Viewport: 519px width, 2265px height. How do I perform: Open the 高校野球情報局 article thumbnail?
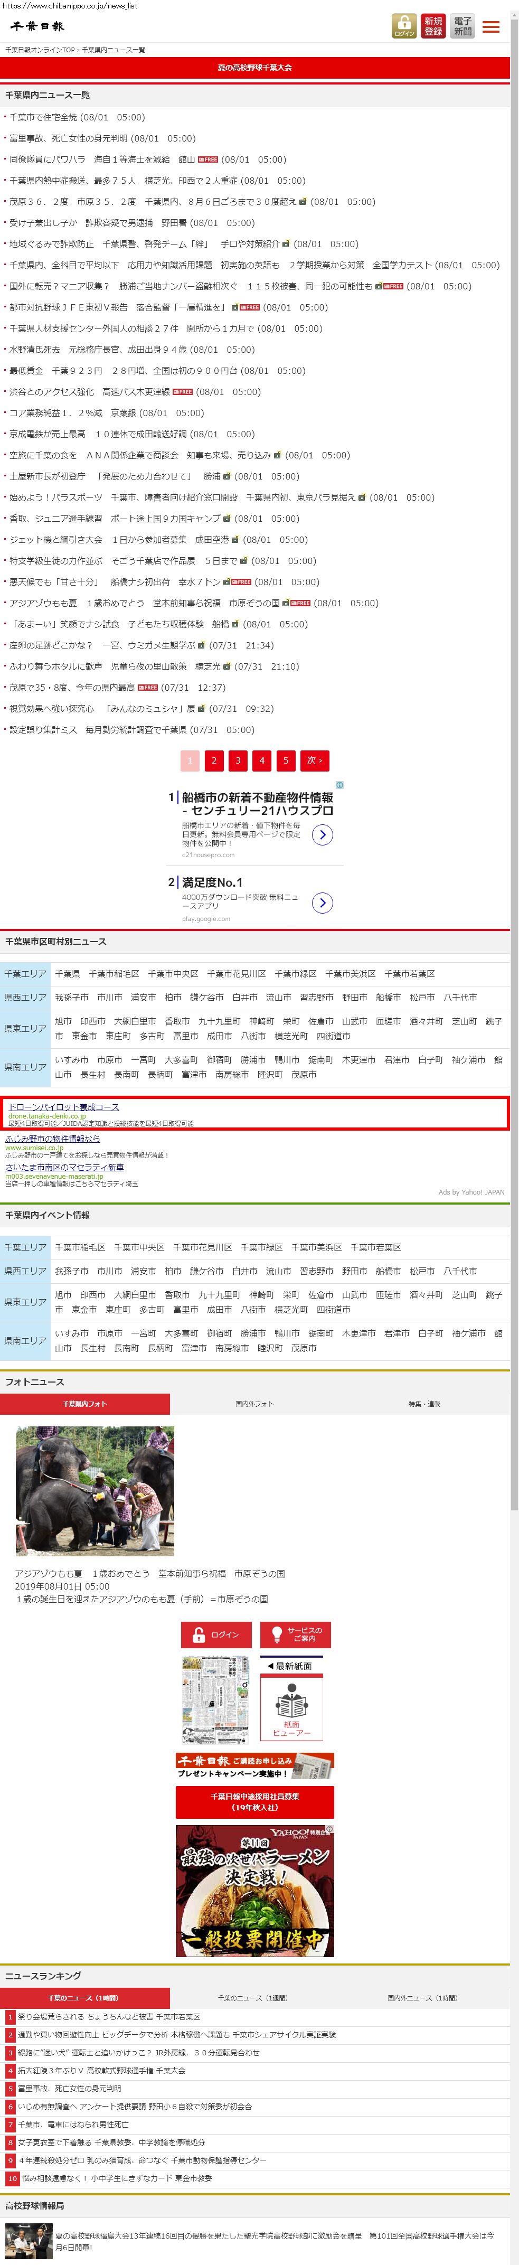(x=29, y=2241)
